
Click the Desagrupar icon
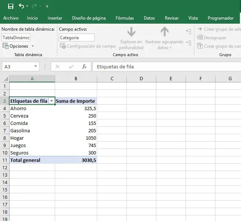(x=200, y=38)
